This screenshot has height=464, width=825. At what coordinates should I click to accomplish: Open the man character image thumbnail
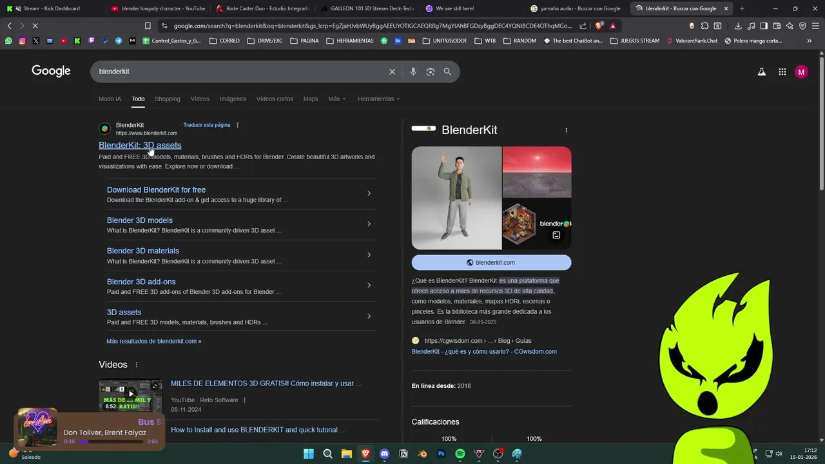coord(456,198)
